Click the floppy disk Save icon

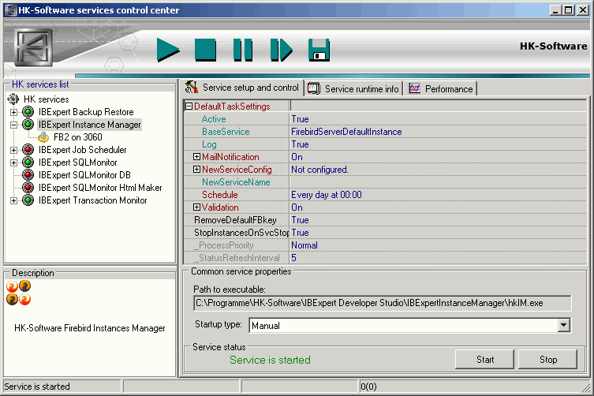tap(319, 50)
